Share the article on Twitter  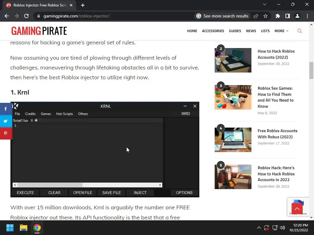coord(6,121)
